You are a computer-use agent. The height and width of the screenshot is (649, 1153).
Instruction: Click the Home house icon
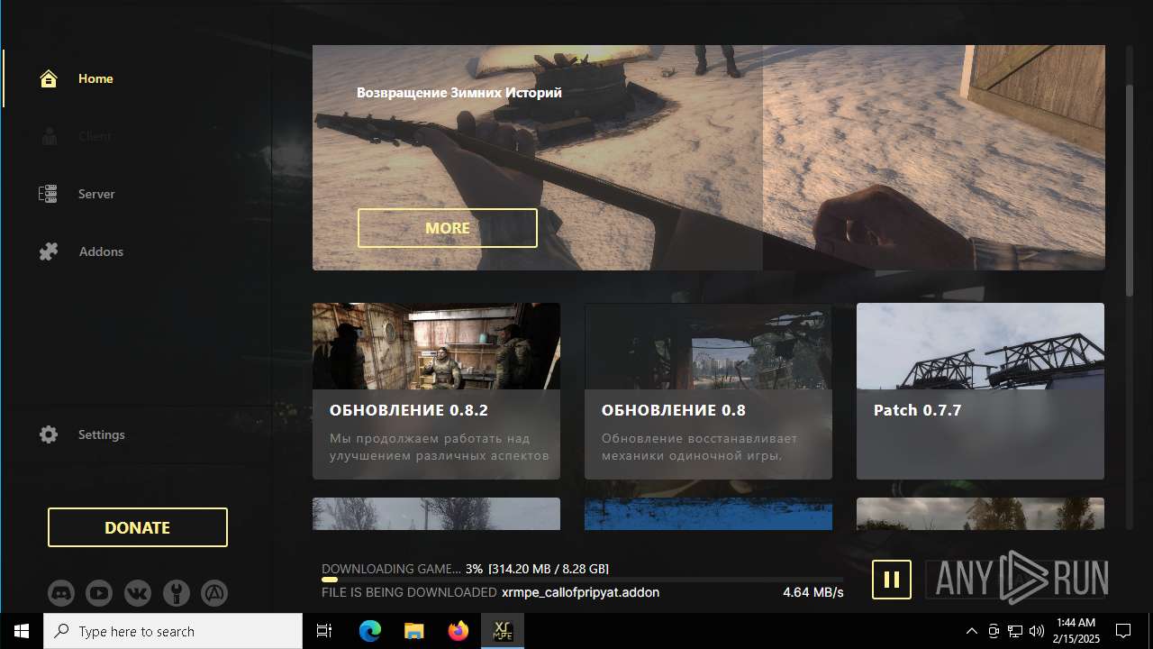[x=49, y=78]
